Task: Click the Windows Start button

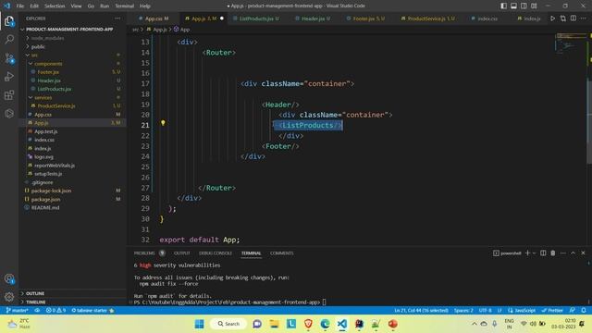Action: 200,324
